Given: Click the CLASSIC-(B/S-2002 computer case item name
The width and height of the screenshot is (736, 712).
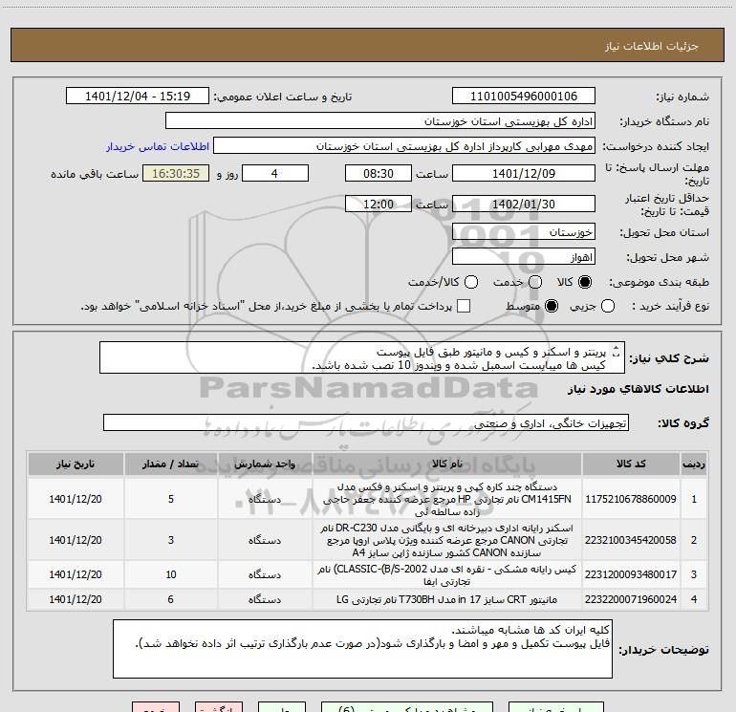Looking at the screenshot, I should 447,575.
